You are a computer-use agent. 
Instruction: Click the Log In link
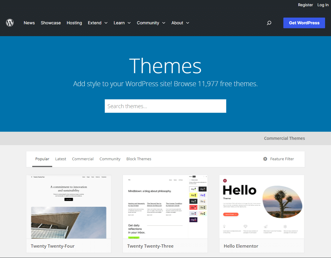click(323, 5)
